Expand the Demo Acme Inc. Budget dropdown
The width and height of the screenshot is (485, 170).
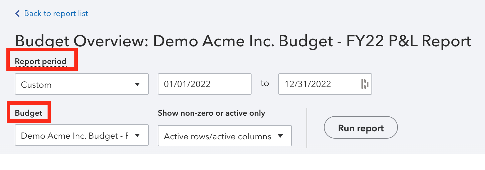[x=82, y=135]
